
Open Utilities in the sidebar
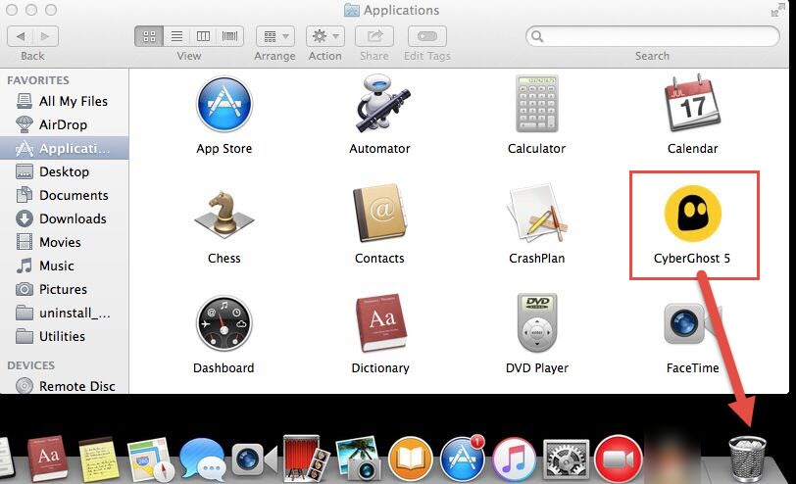[65, 336]
